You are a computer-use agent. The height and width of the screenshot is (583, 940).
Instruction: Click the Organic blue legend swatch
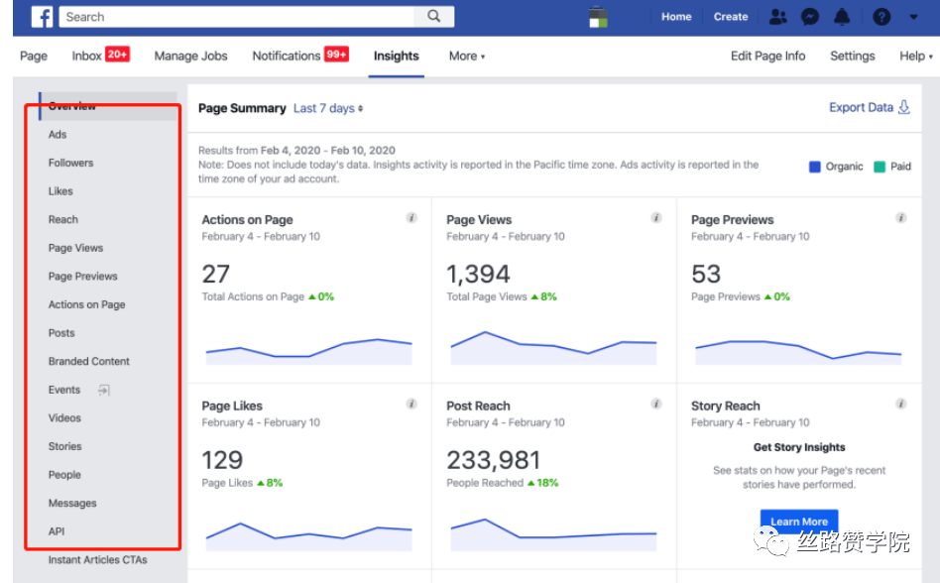pos(815,167)
